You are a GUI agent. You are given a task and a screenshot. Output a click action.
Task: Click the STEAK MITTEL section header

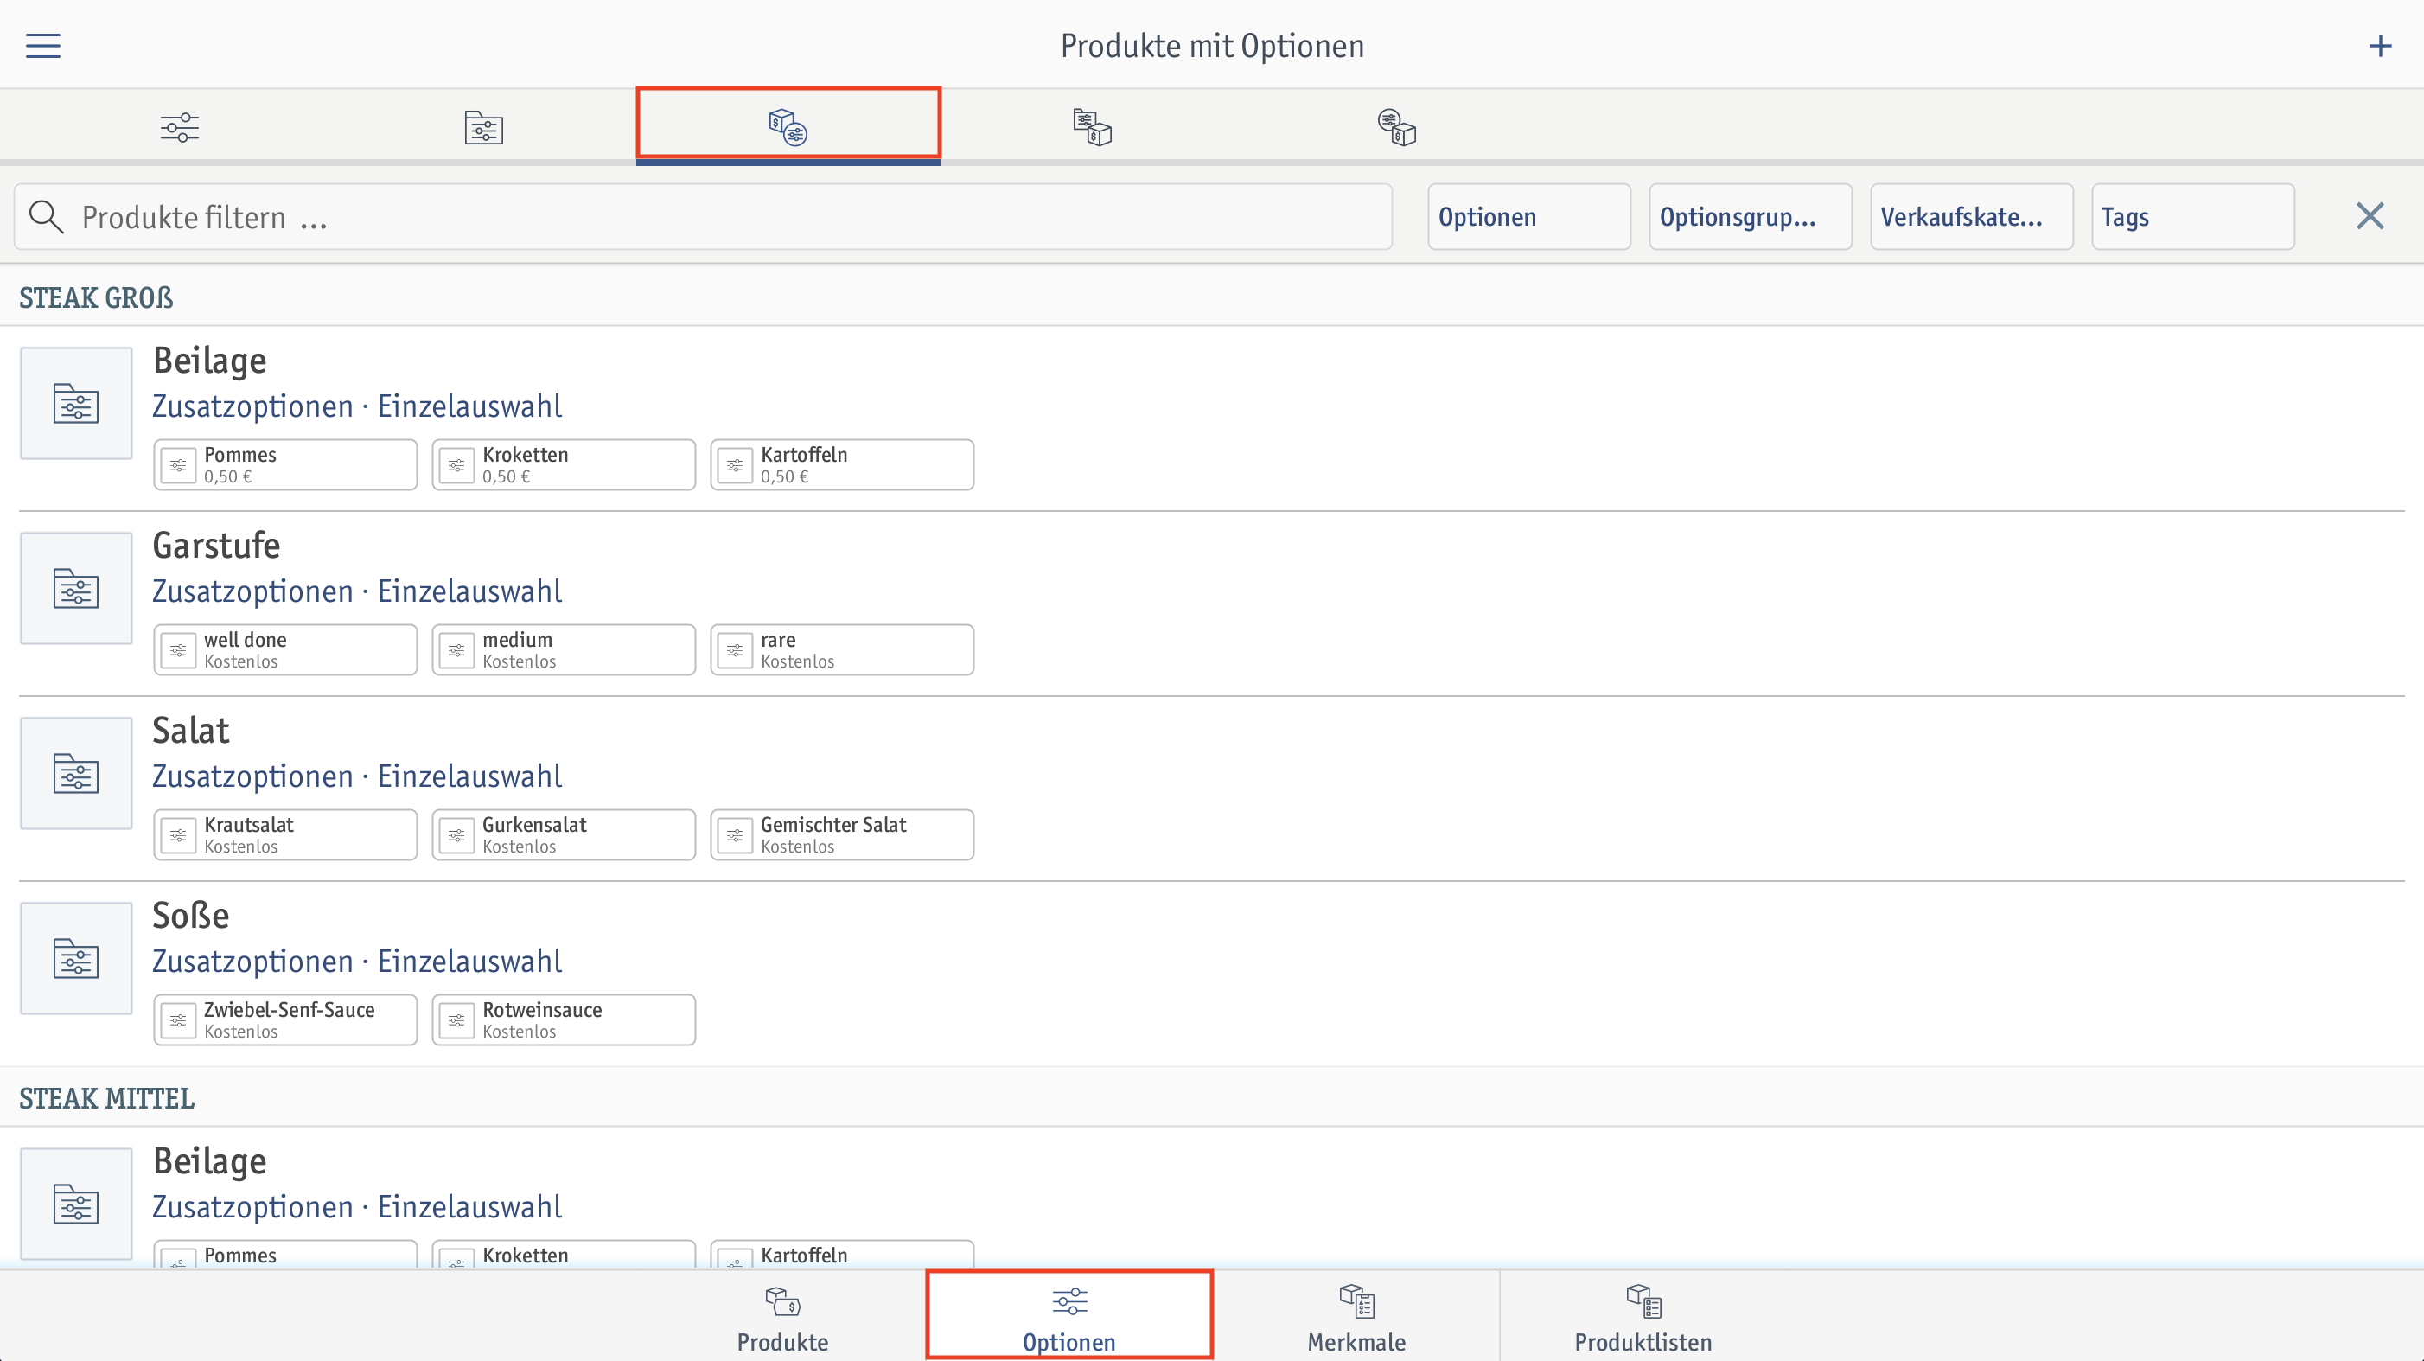(x=106, y=1098)
